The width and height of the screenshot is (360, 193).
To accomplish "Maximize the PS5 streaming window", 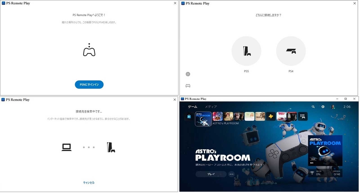I will pos(346,99).
